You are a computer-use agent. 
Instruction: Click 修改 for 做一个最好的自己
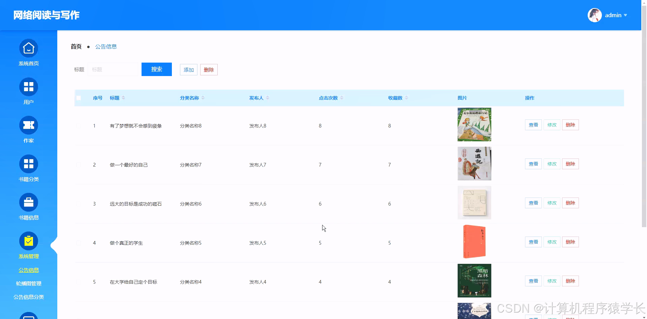(552, 164)
